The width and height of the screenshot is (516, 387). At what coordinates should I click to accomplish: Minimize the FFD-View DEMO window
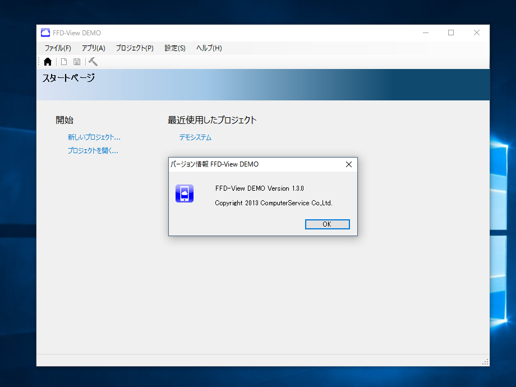pyautogui.click(x=426, y=33)
